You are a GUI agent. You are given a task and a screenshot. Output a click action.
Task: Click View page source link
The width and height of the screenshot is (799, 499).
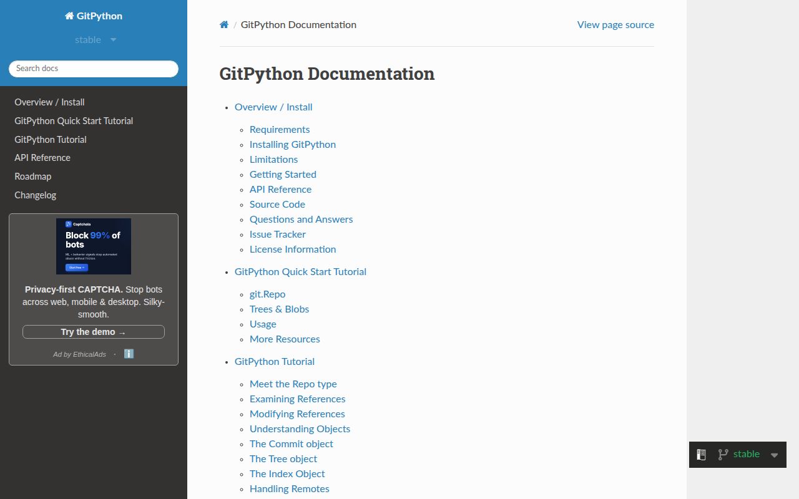615,25
